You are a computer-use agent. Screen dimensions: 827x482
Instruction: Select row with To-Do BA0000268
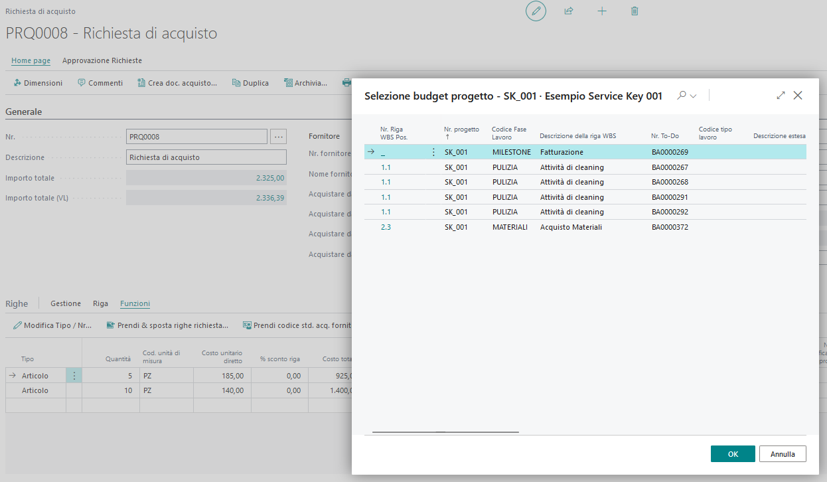[585, 182]
